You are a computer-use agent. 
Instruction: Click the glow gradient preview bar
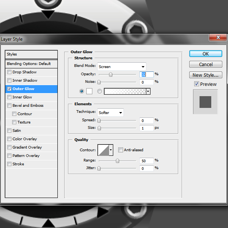tap(125, 91)
